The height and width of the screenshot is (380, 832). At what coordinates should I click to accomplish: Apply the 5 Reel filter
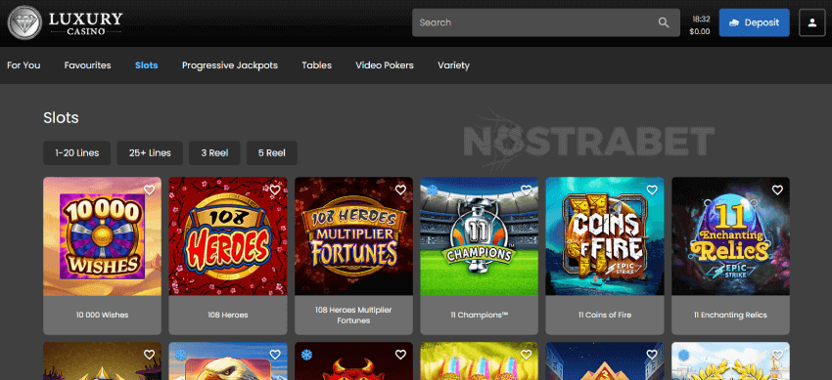pos(272,153)
